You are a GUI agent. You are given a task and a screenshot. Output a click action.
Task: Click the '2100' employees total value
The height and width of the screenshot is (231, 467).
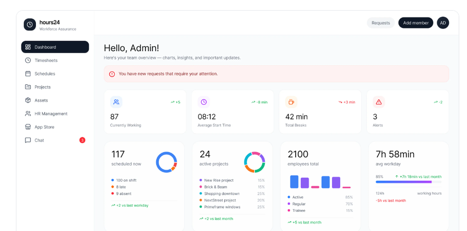(298, 154)
